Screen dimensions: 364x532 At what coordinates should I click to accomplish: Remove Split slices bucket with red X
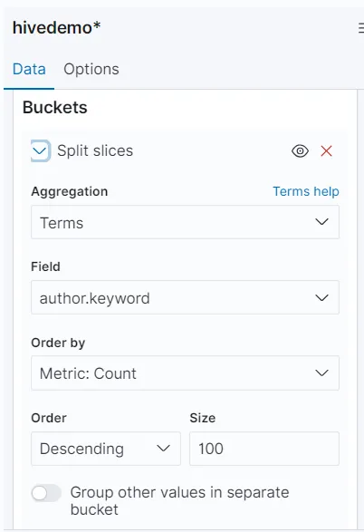tap(326, 151)
